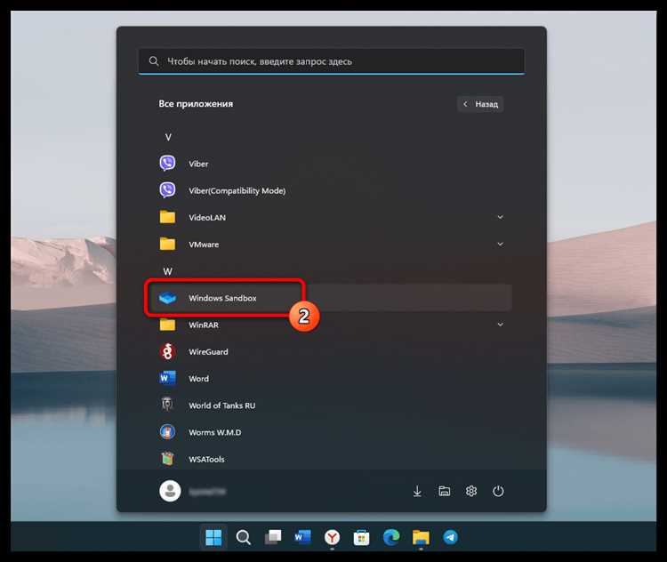This screenshot has height=562, width=667.
Task: Open the Viber app icon
Action: point(167,164)
